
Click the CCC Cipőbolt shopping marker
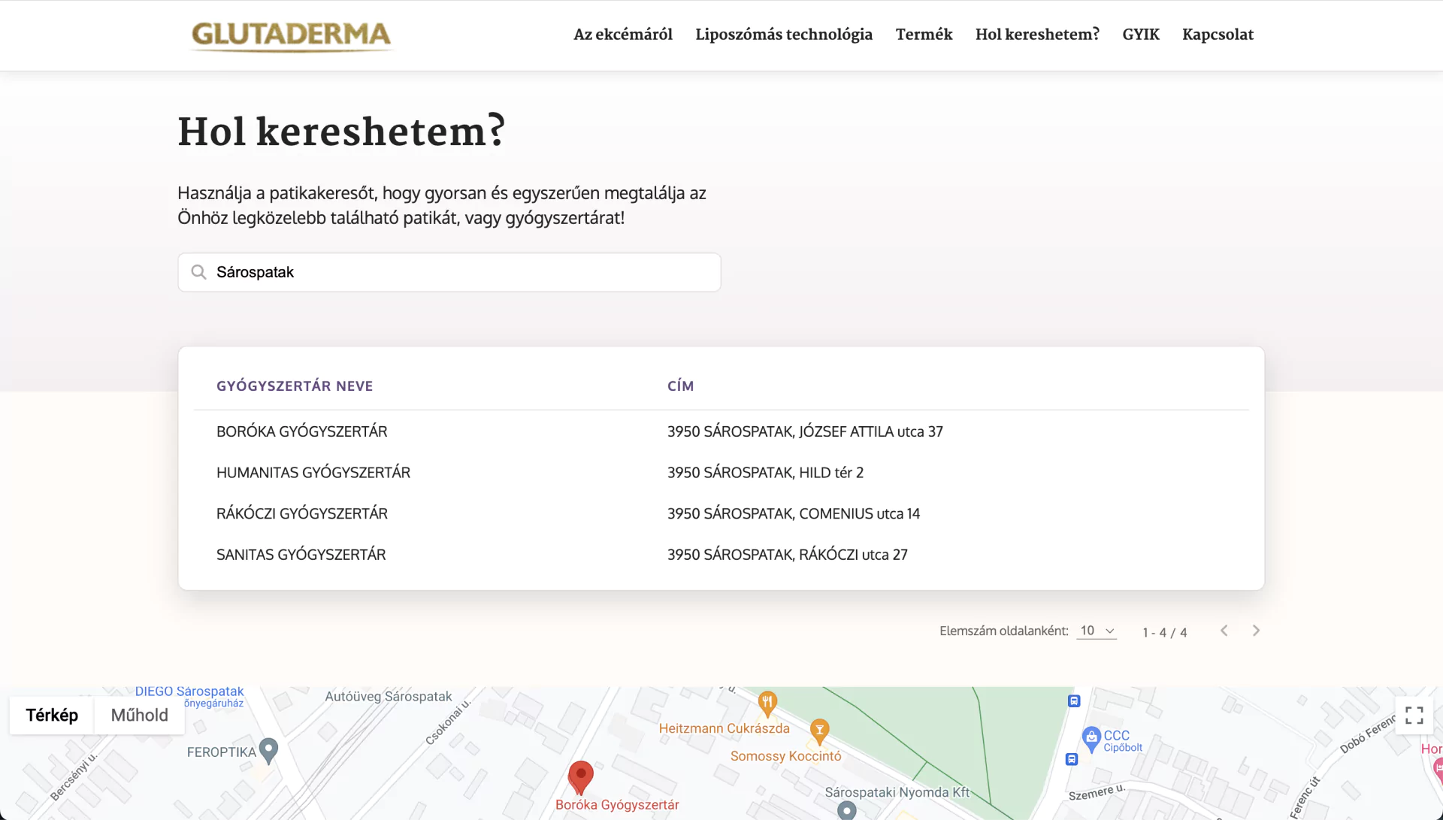coord(1091,738)
